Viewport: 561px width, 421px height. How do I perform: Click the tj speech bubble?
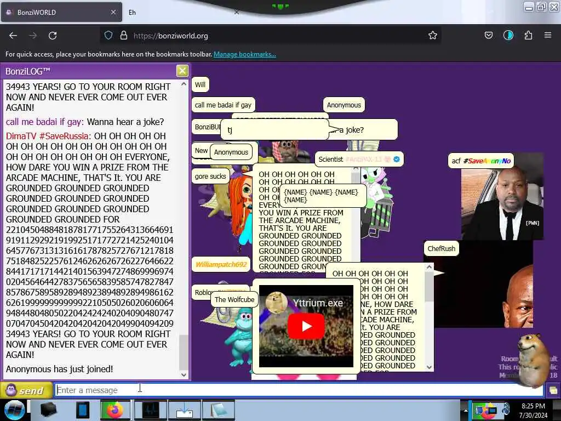[274, 129]
